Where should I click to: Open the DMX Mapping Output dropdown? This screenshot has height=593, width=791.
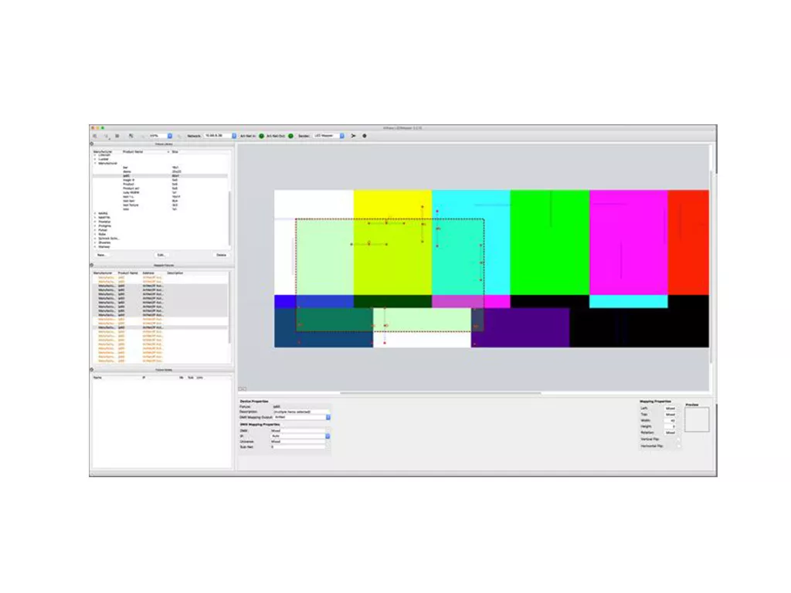[x=328, y=418]
